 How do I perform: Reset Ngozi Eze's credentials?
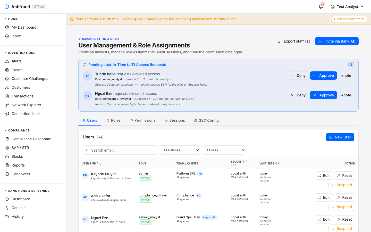344,219
